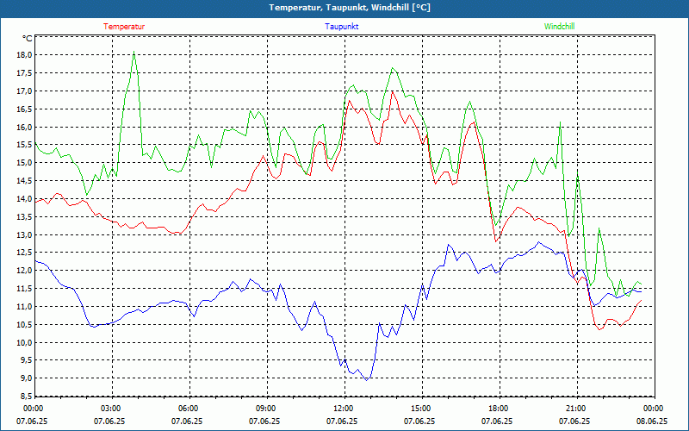Click the 15:00 time axis label
The image size is (689, 431).
[420, 409]
